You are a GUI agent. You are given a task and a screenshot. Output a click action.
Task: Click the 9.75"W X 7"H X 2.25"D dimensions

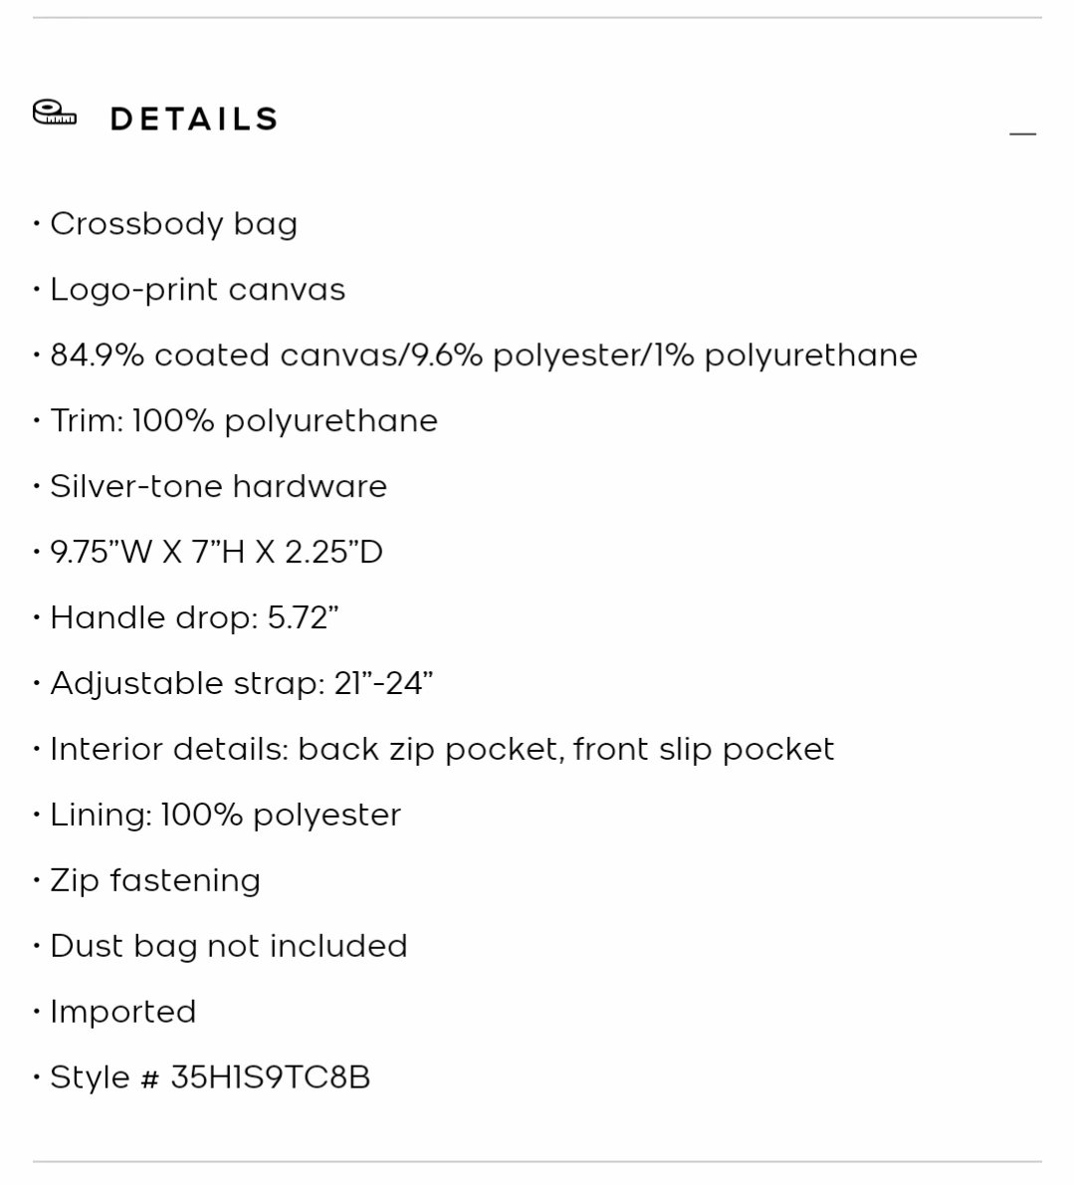tap(217, 553)
